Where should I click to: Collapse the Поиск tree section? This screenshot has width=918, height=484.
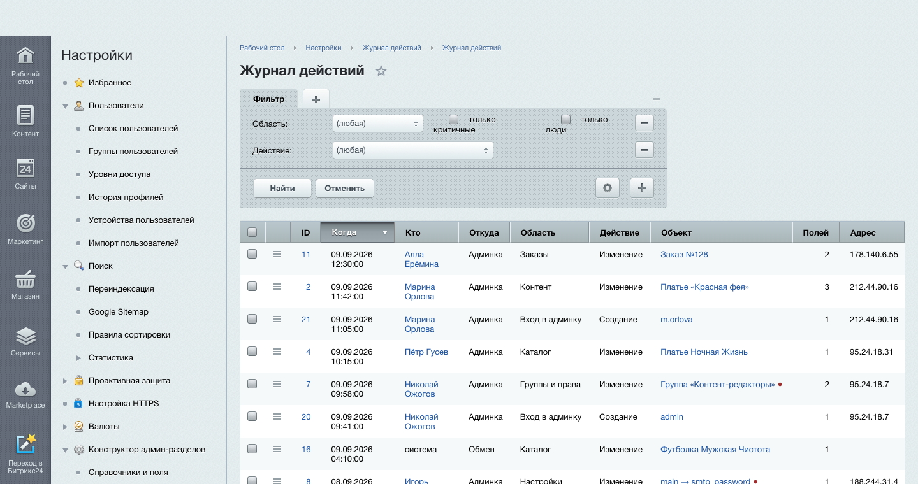tap(65, 267)
